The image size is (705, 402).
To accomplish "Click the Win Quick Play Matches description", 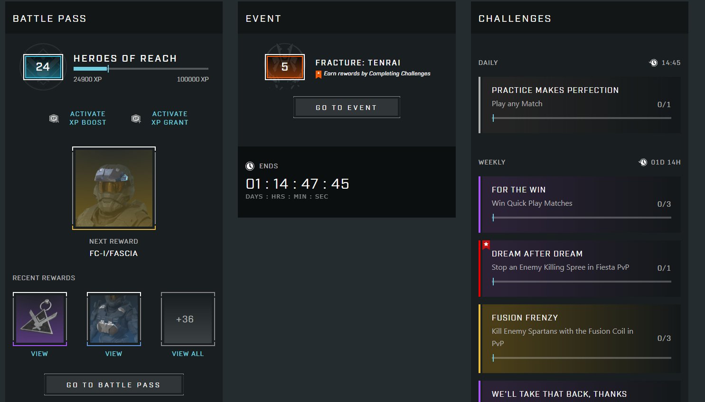I will pos(532,203).
